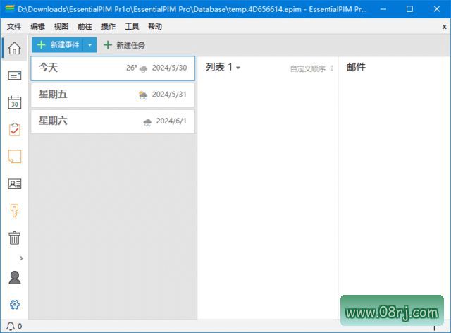The image size is (451, 333).
Task: Click the 自定义顺序 sort option
Action: [308, 68]
